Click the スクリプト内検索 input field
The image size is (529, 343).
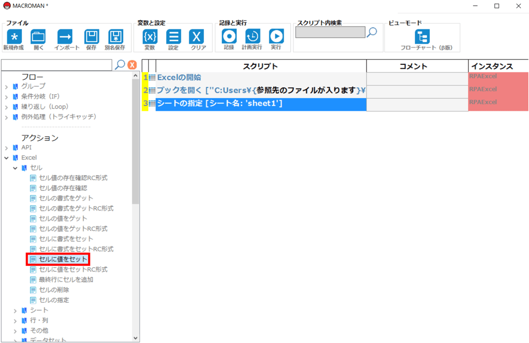(x=330, y=32)
